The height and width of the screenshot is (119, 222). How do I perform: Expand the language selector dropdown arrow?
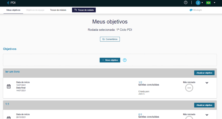click(x=215, y=3)
